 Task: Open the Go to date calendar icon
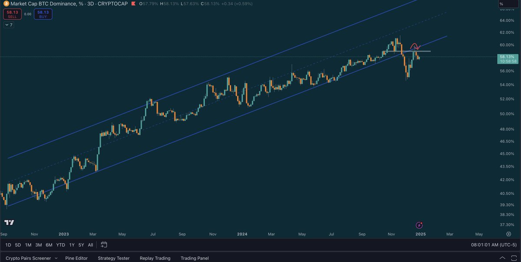click(104, 245)
